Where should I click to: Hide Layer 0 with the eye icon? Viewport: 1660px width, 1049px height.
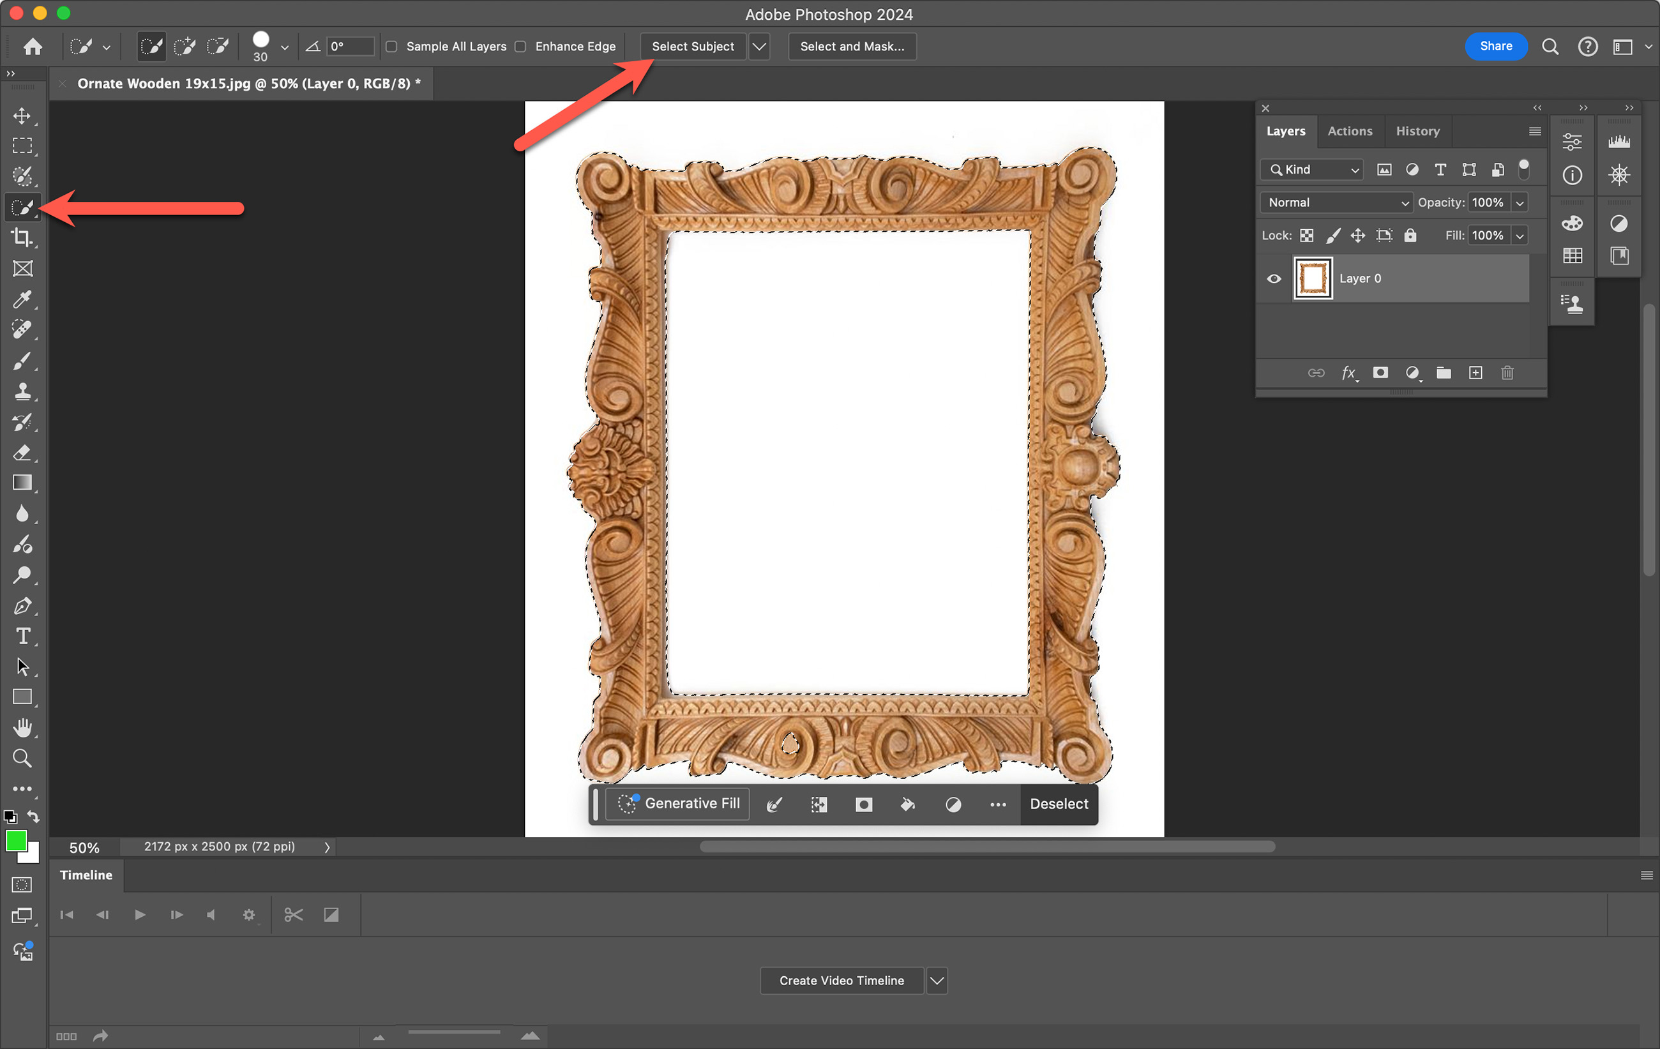click(1274, 278)
